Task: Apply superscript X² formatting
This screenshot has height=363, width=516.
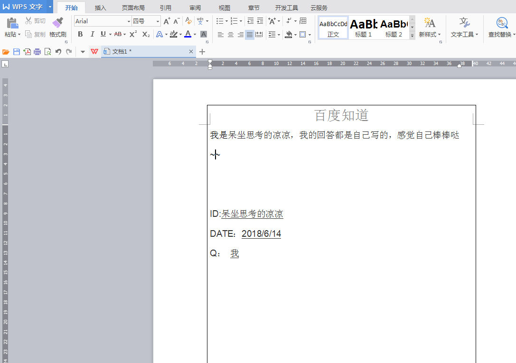Action: click(133, 34)
